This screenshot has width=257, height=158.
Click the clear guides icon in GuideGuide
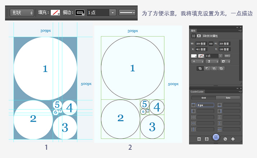click(225, 139)
